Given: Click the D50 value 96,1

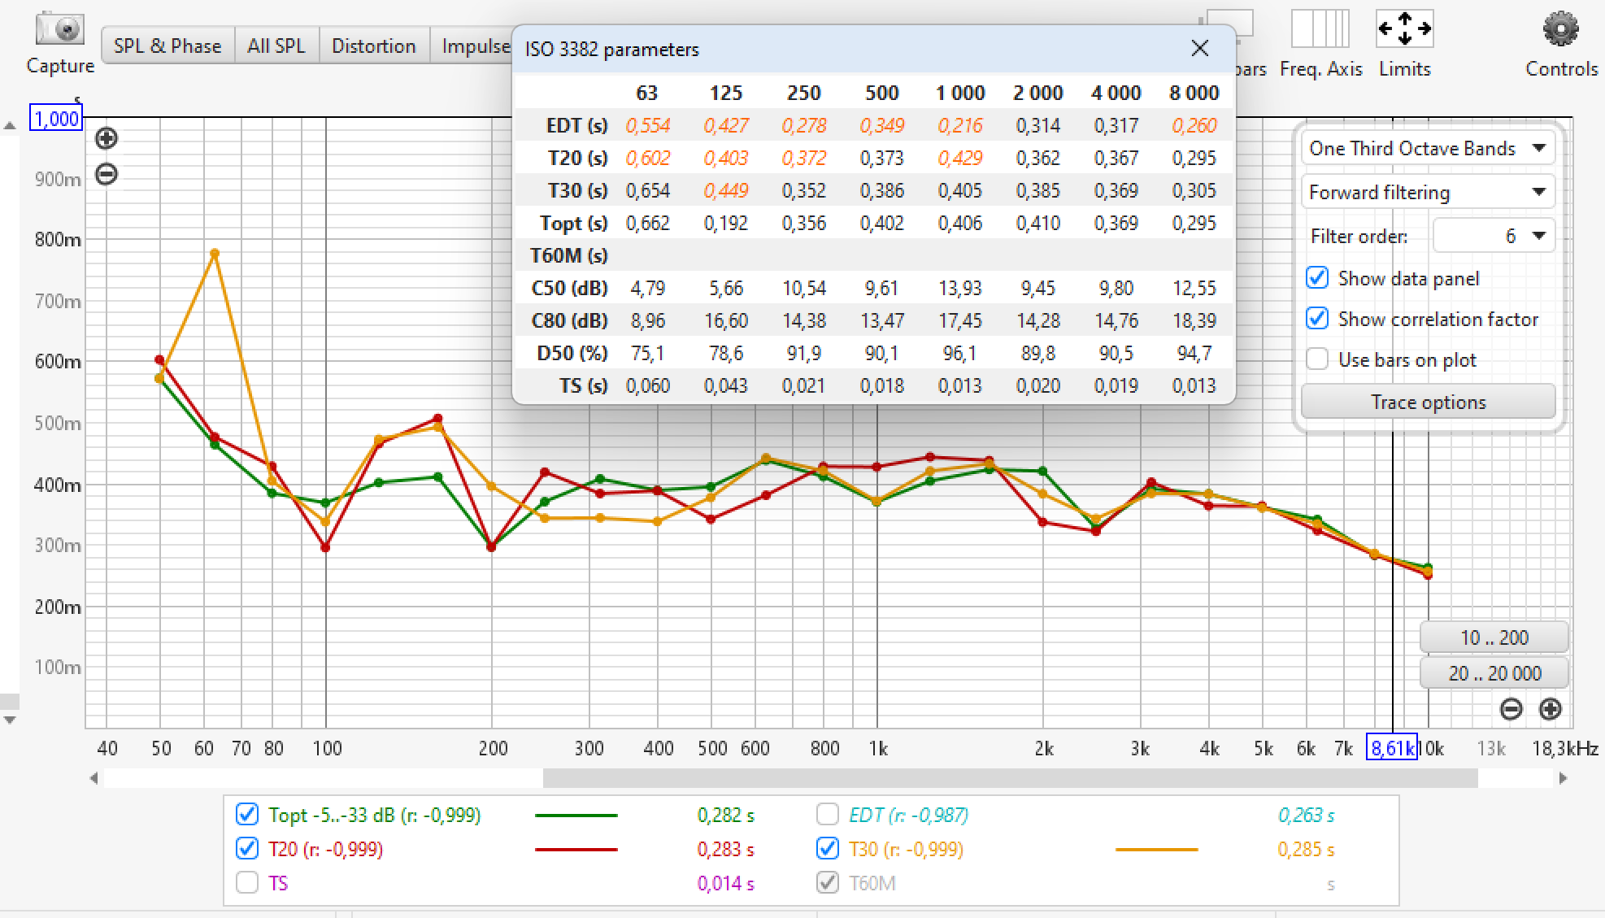Looking at the screenshot, I should tap(959, 353).
